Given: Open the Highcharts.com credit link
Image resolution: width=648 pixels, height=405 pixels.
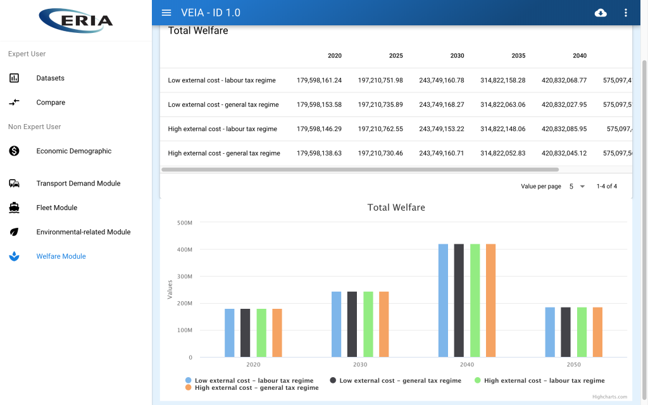Looking at the screenshot, I should point(609,397).
